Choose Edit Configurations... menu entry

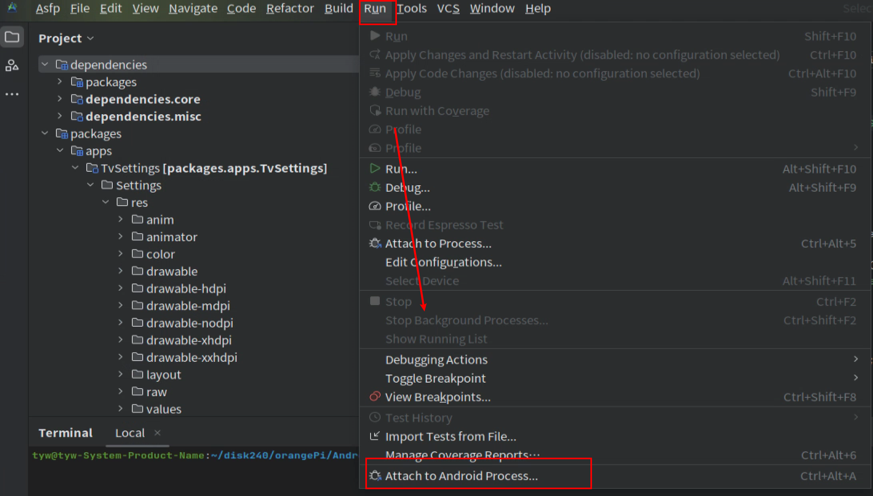click(443, 262)
